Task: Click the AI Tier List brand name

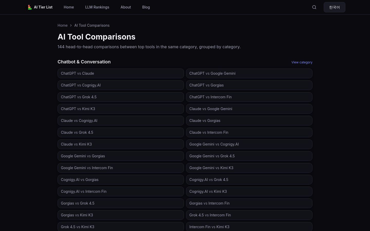Action: click(x=43, y=7)
